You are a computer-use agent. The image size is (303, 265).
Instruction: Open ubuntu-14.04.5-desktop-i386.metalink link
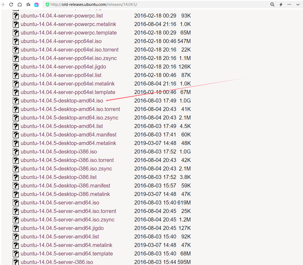(x=65, y=194)
